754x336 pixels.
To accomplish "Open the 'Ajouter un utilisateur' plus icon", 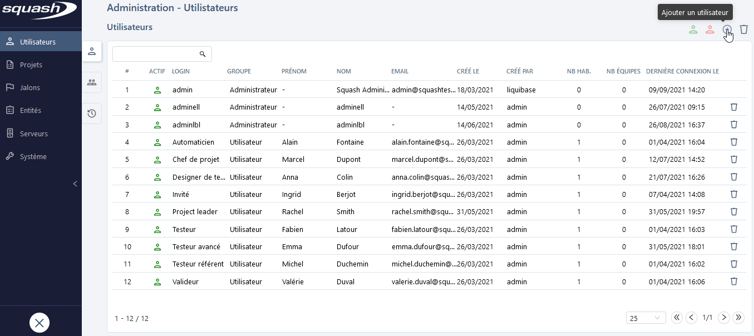I will tap(727, 29).
